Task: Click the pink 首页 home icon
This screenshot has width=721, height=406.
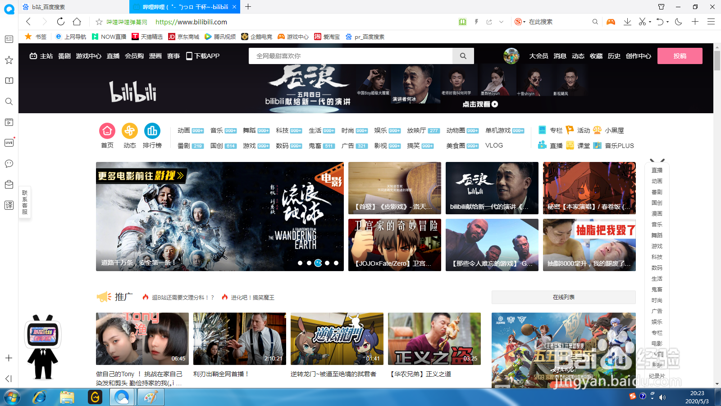Action: pos(107,131)
